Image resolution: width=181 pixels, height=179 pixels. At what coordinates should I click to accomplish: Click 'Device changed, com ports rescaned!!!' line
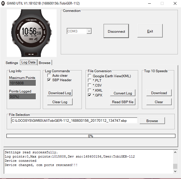[41, 165]
